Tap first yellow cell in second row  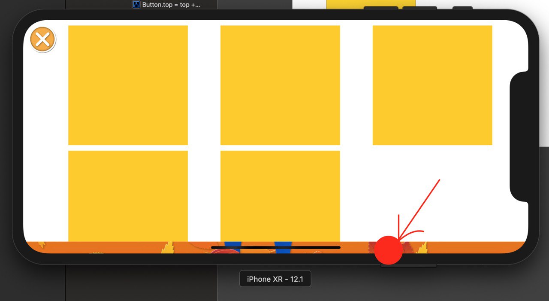pos(128,196)
